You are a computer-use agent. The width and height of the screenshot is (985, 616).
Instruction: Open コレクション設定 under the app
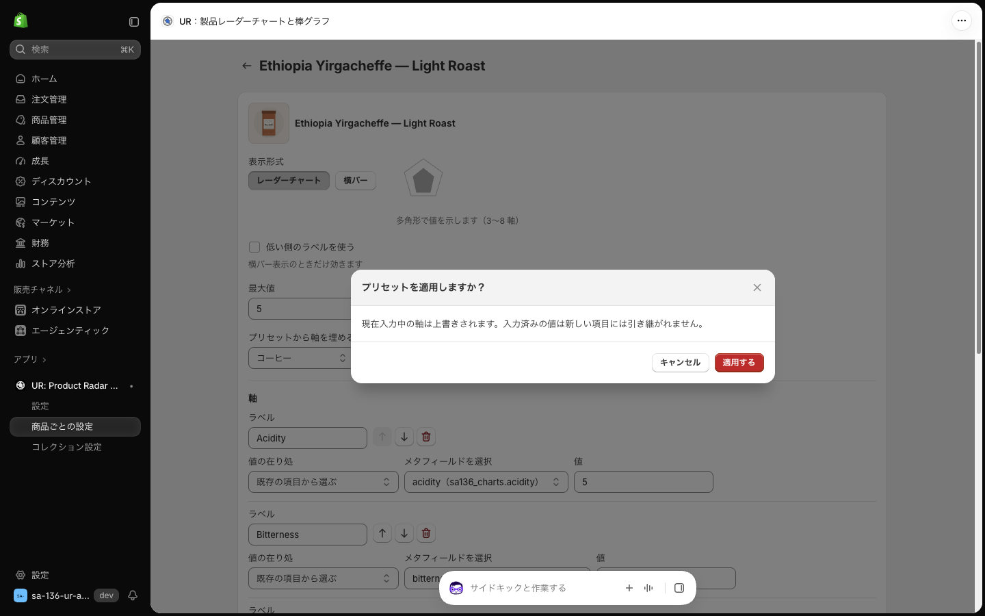[75, 447]
